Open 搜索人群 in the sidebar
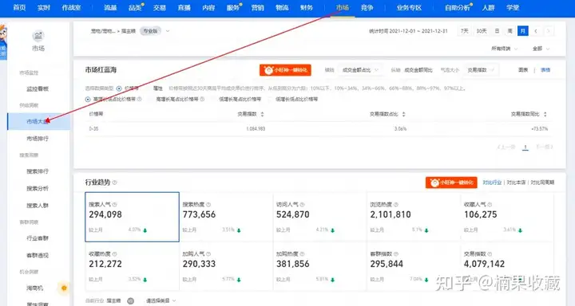Image resolution: width=575 pixels, height=306 pixels. [x=38, y=206]
